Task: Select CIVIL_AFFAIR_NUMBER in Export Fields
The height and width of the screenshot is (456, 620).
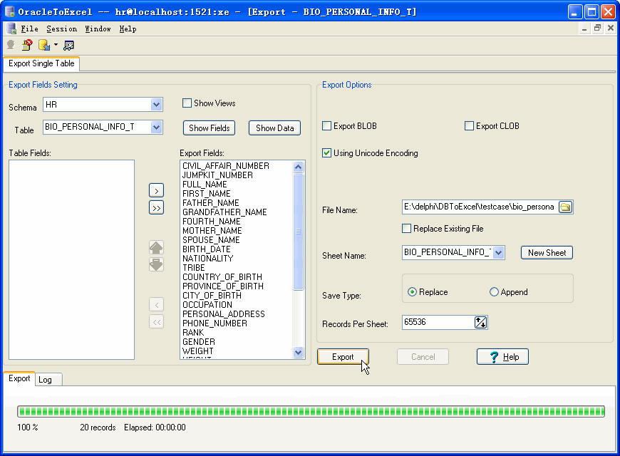Action: tap(226, 166)
